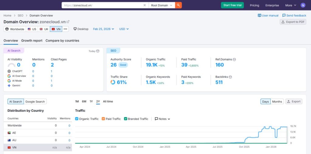Toggle the Paid Traffic checkbox
The image size is (311, 154).
coord(103,119)
